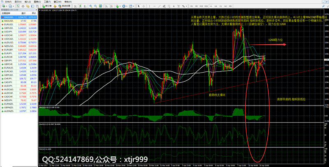The image size is (329, 167).
Task: Open the 图表(C) menu
Action: click(x=37, y=2)
